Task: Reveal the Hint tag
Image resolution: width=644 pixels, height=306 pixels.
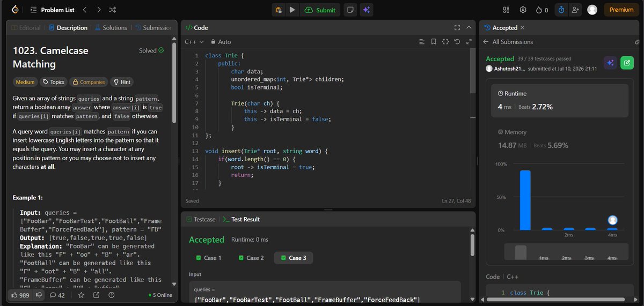Action: click(121, 82)
